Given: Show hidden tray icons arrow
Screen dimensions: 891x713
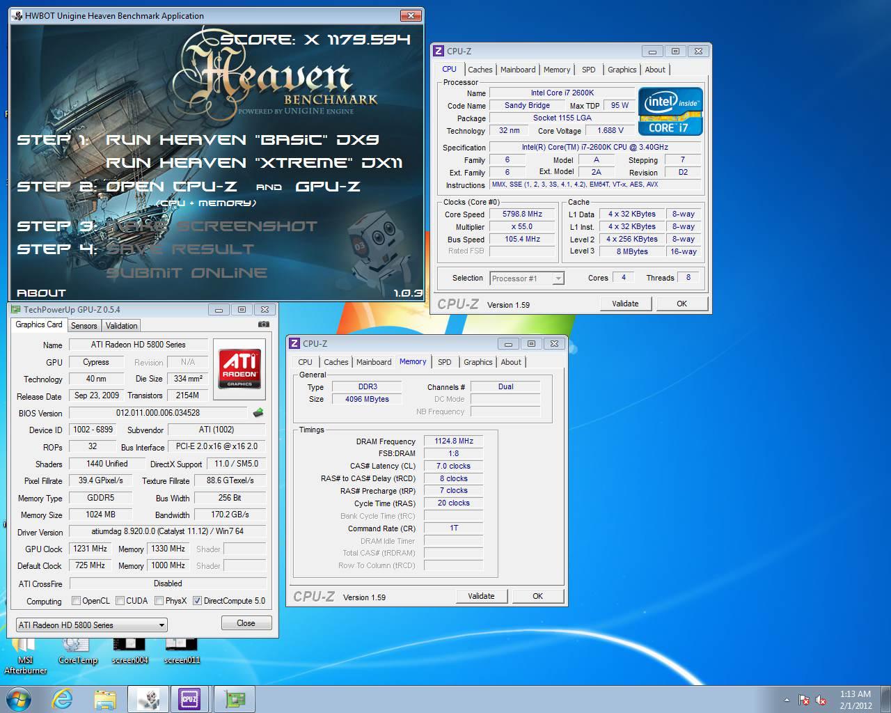Looking at the screenshot, I should point(787,700).
